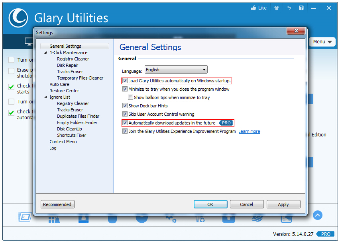Image resolution: width=340 pixels, height=243 pixels.
Task: Open the Menu dropdown in main window
Action: pyautogui.click(x=322, y=42)
